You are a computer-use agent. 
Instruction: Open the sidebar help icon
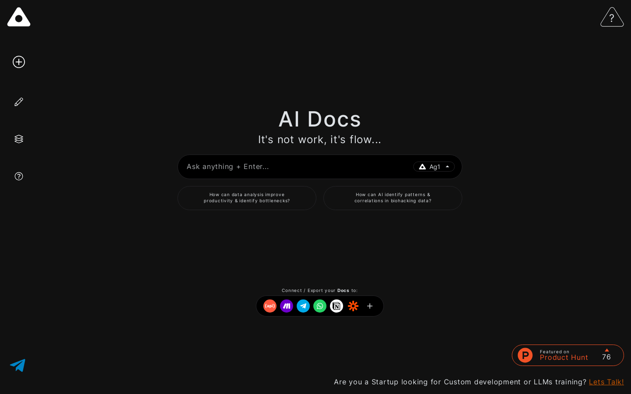tap(19, 176)
